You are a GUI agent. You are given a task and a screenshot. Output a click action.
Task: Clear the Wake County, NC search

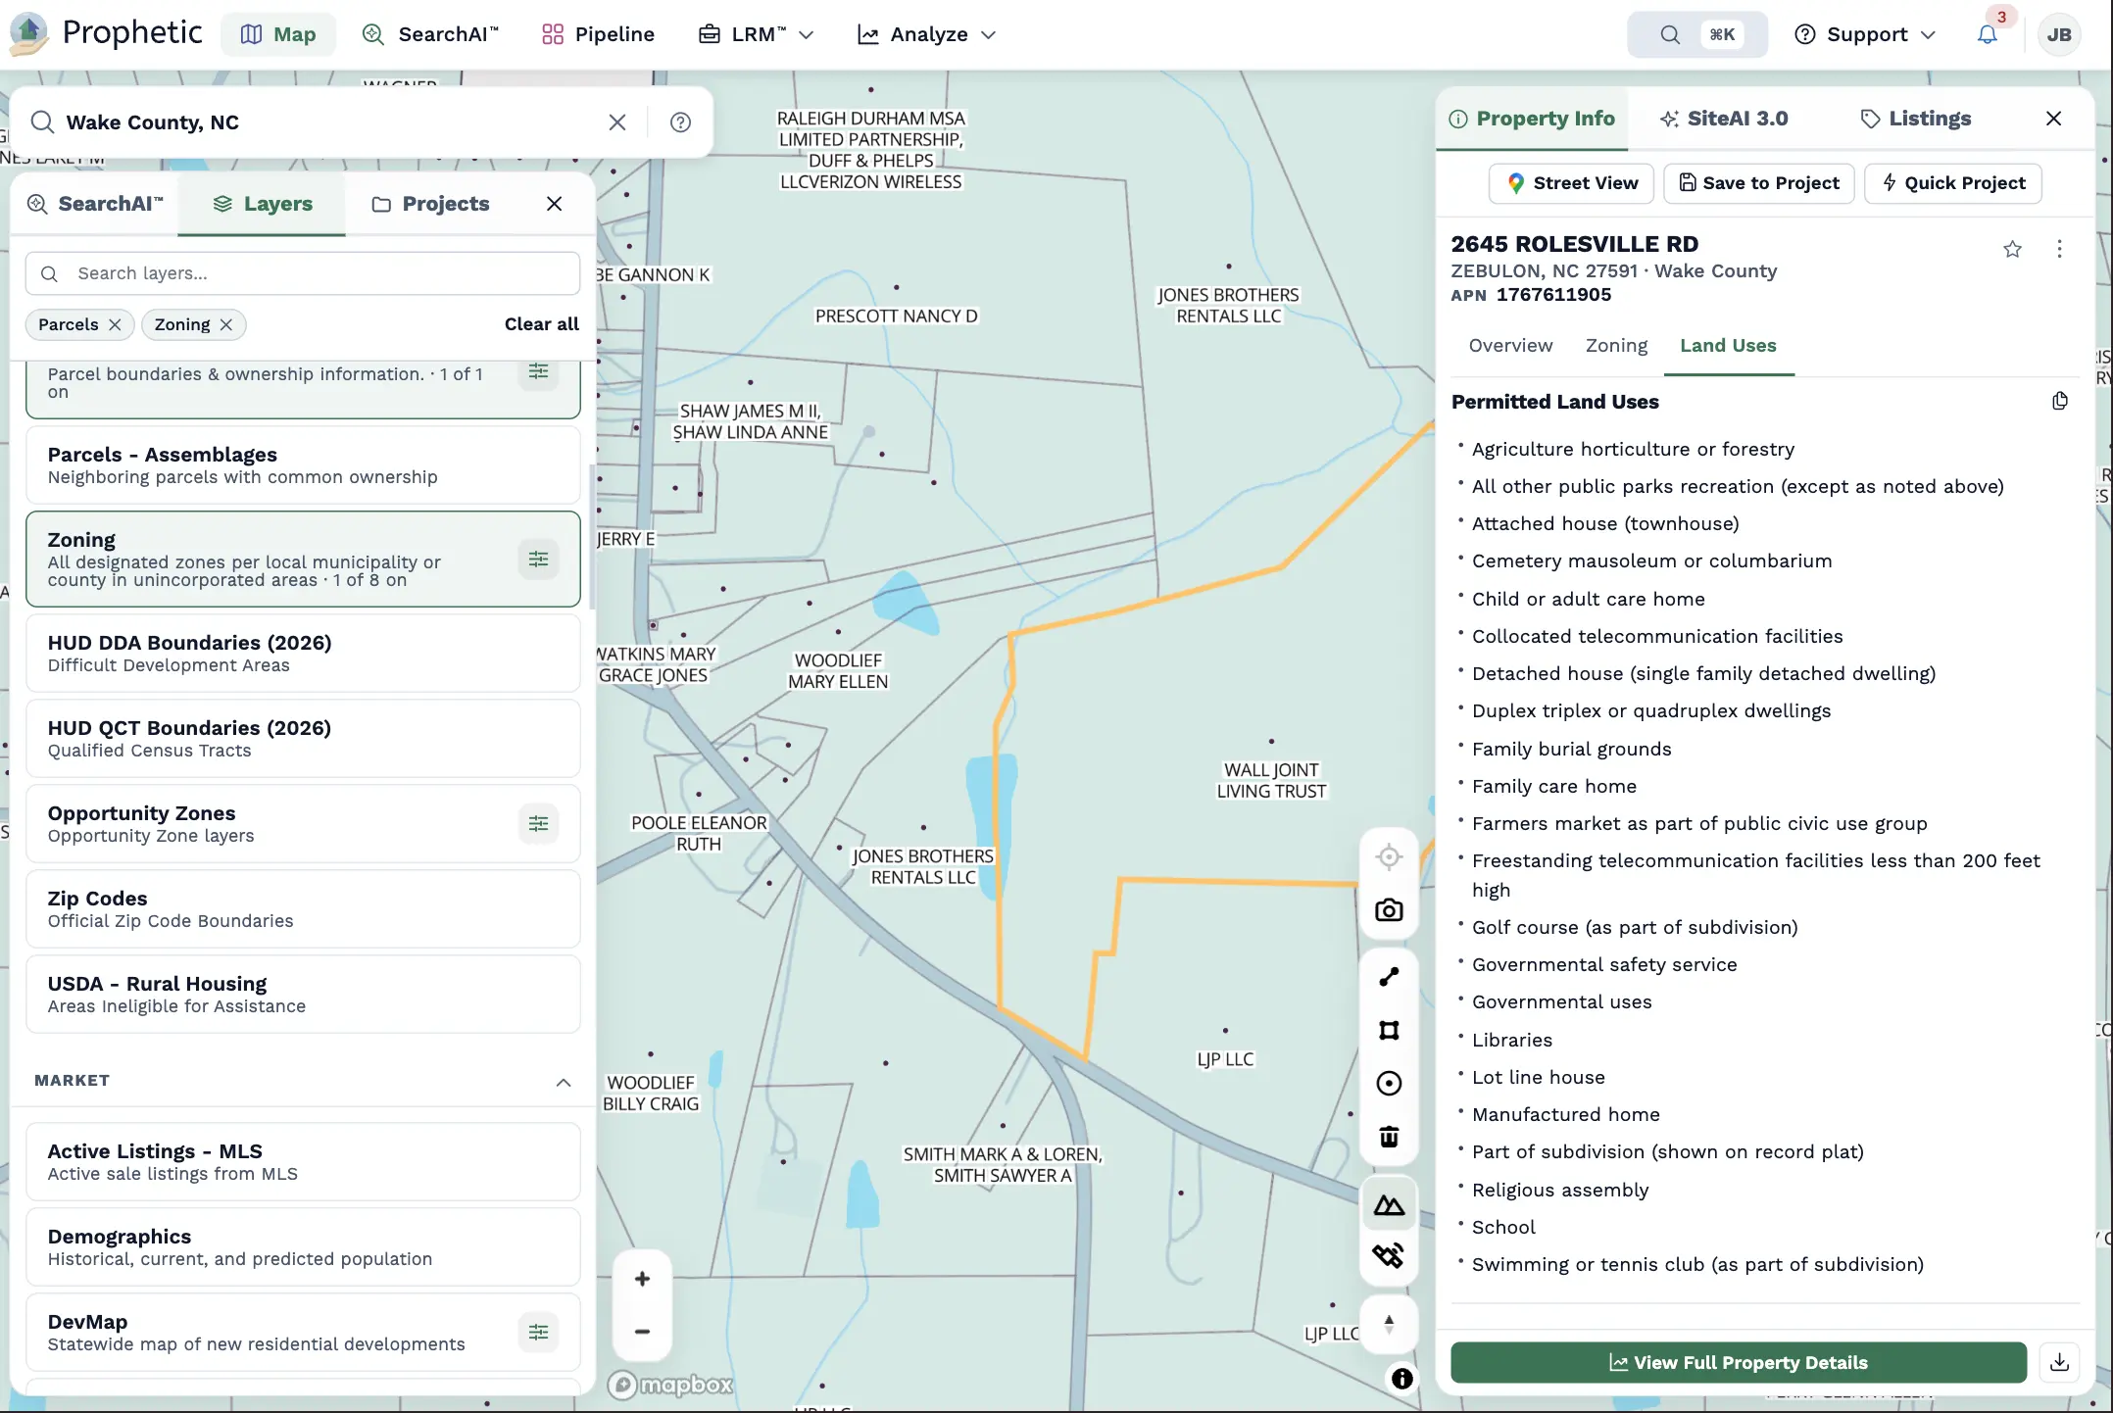tap(617, 122)
